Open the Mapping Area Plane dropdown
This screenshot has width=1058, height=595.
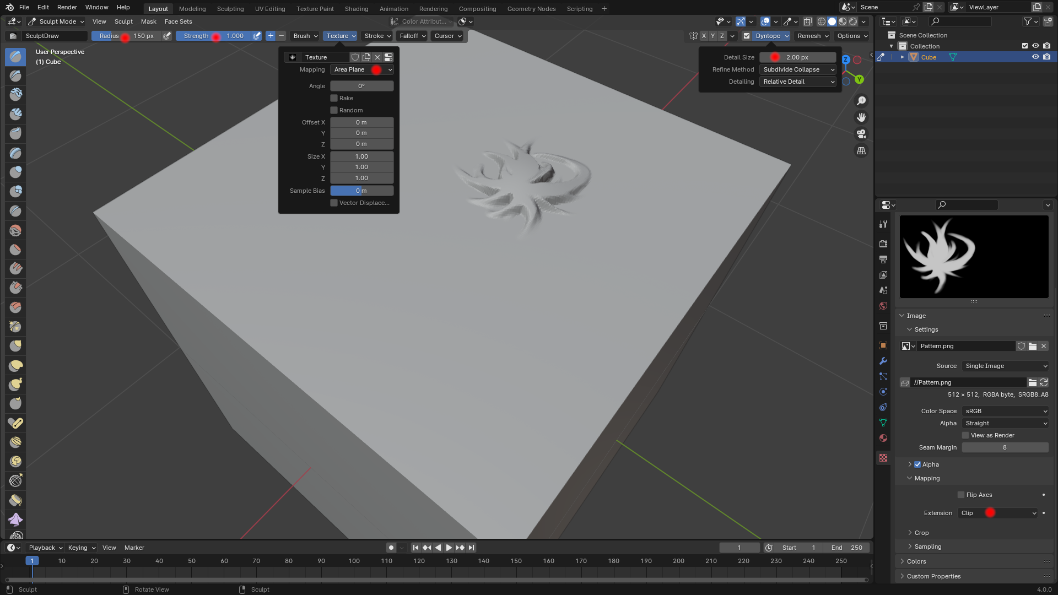362,69
